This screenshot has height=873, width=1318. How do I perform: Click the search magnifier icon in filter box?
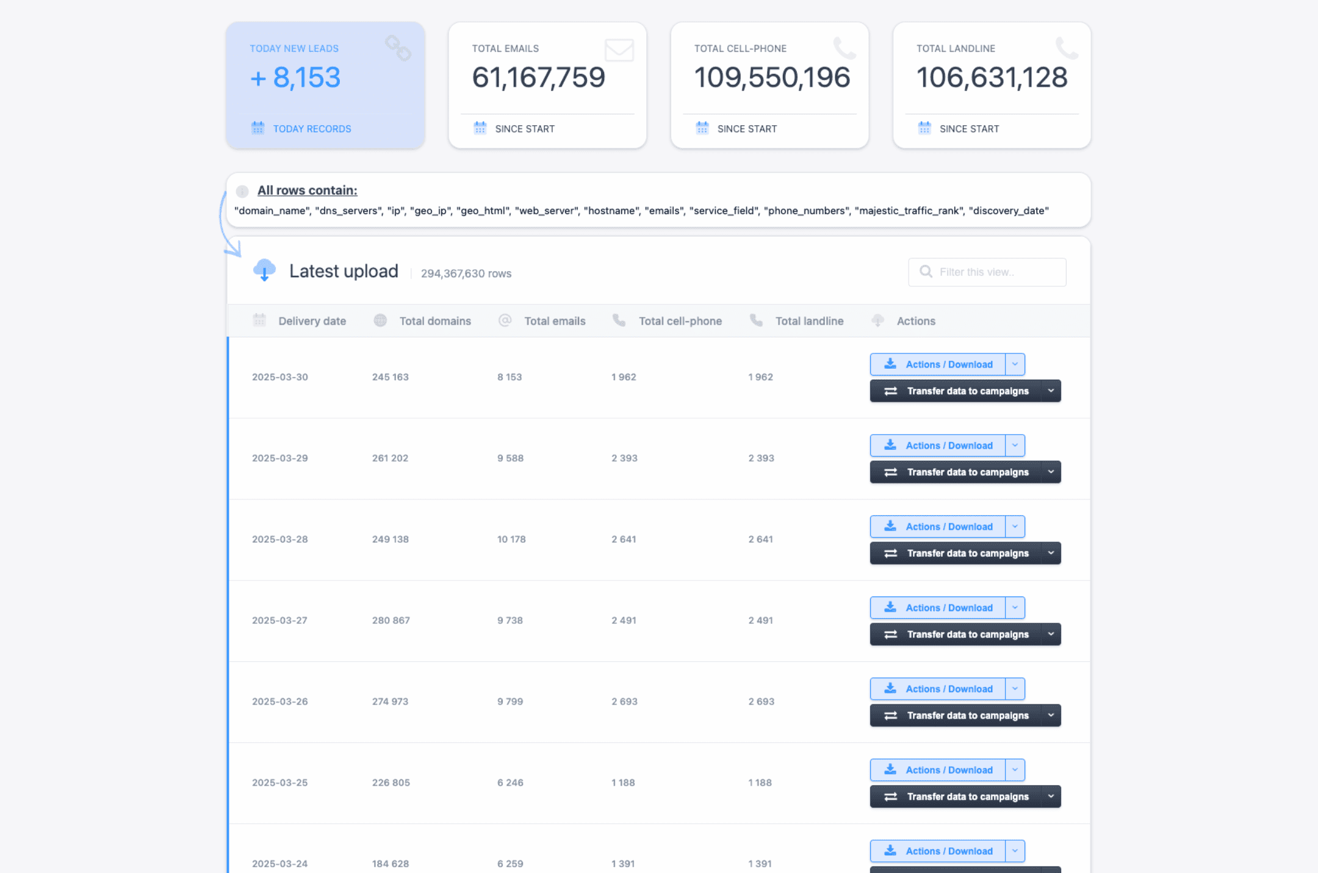(926, 272)
